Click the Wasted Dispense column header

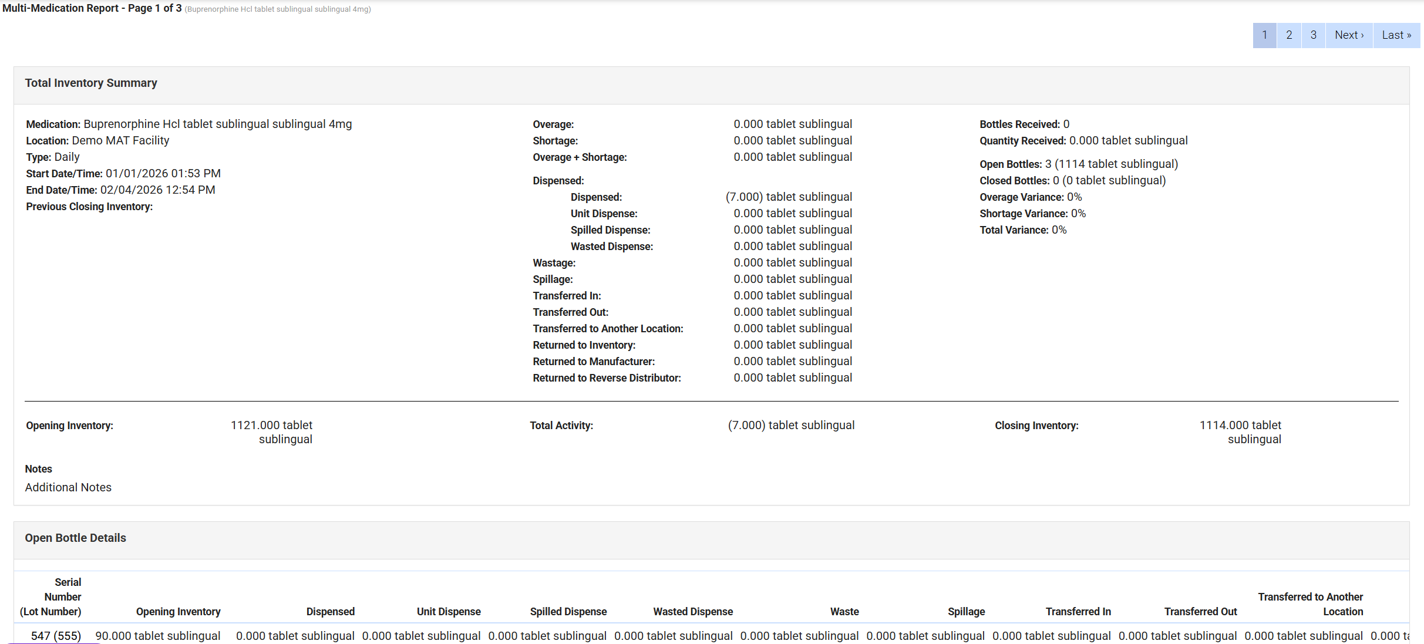point(693,612)
